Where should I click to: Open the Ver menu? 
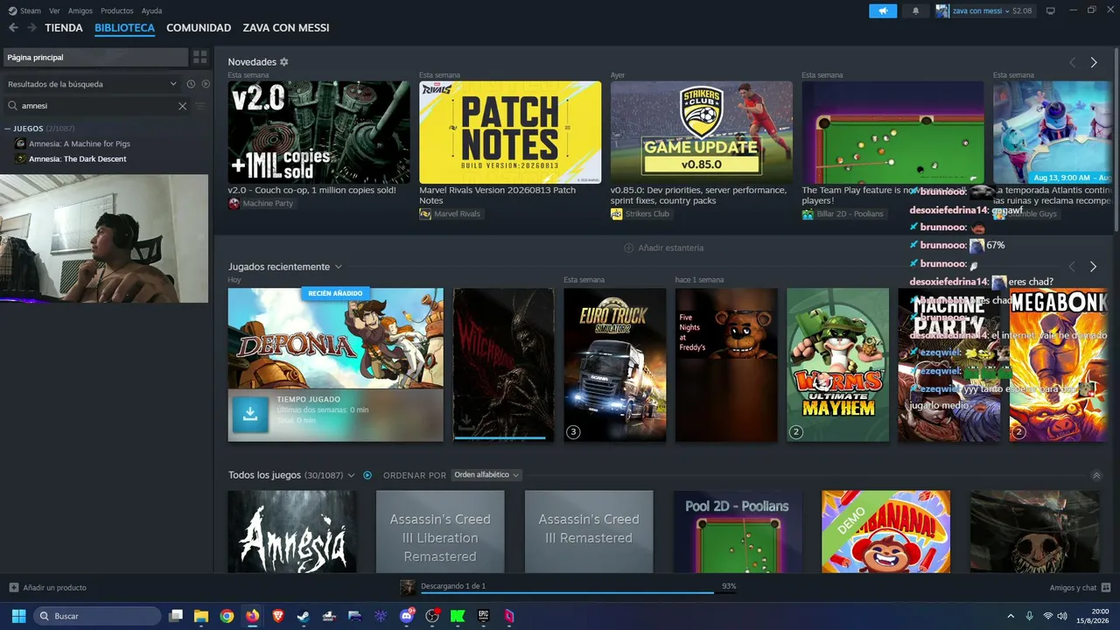[x=55, y=10]
